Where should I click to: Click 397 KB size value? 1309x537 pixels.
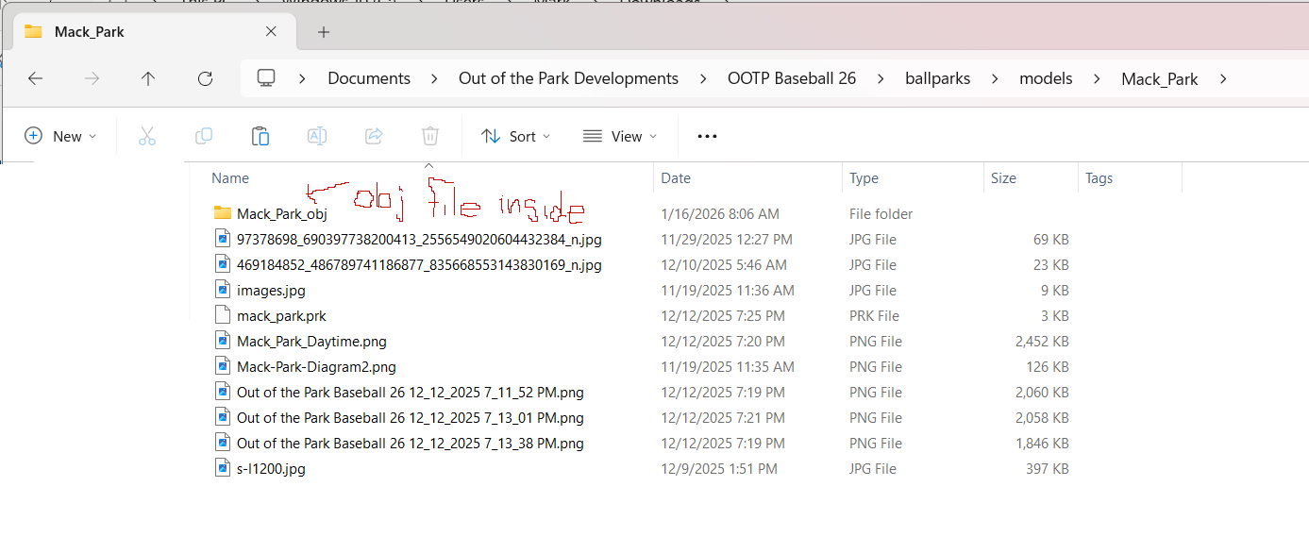[1048, 468]
